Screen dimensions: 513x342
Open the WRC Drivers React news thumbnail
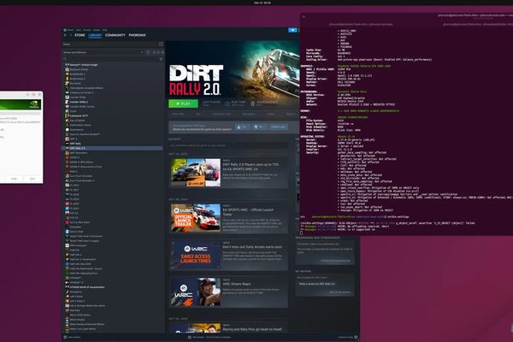point(196,292)
